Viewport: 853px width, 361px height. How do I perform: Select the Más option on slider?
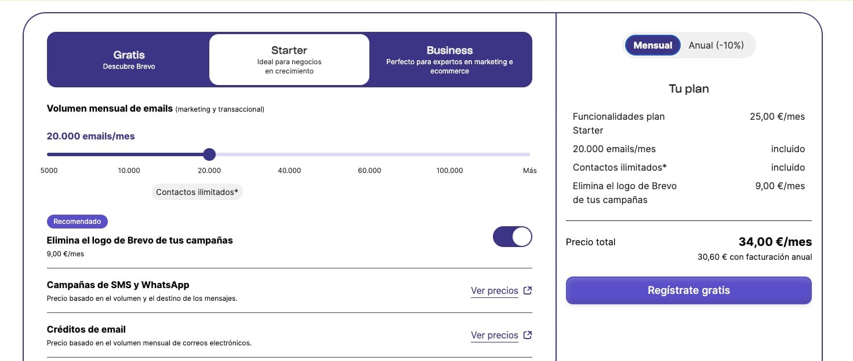point(529,154)
